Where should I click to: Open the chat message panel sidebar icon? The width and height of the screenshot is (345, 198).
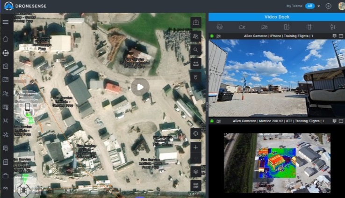click(6, 80)
